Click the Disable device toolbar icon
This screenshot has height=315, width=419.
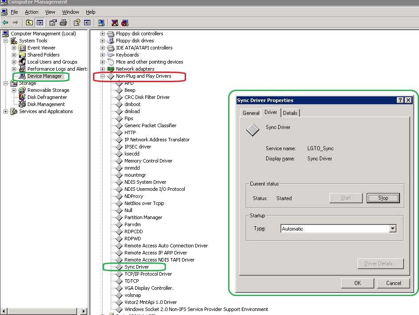click(x=125, y=23)
